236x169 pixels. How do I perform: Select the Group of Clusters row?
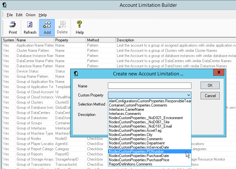pyautogui.click(x=36, y=102)
